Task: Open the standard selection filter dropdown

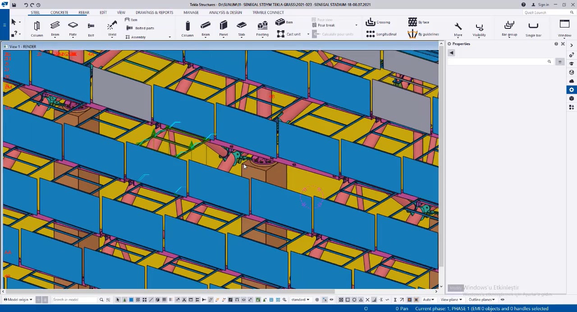Action: coord(300,299)
